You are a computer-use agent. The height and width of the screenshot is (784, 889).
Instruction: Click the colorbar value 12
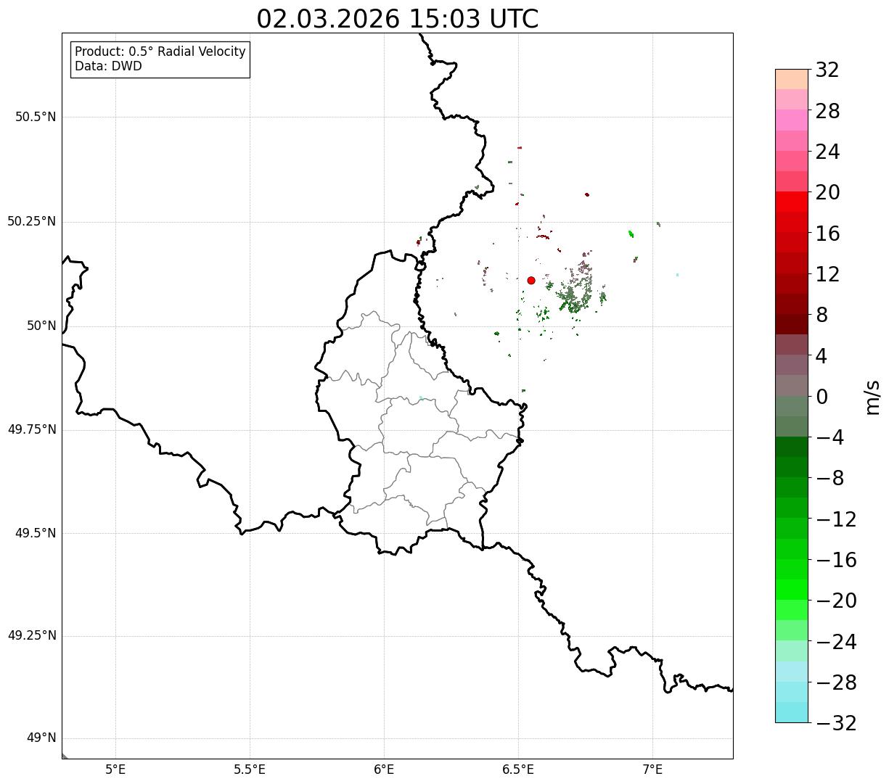coord(827,274)
